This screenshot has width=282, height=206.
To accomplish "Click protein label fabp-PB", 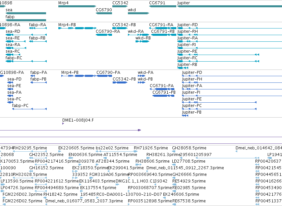I will 38,79.
